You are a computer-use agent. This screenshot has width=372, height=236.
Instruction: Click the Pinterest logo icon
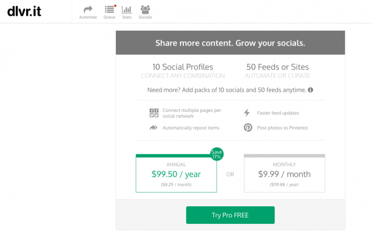(x=248, y=127)
